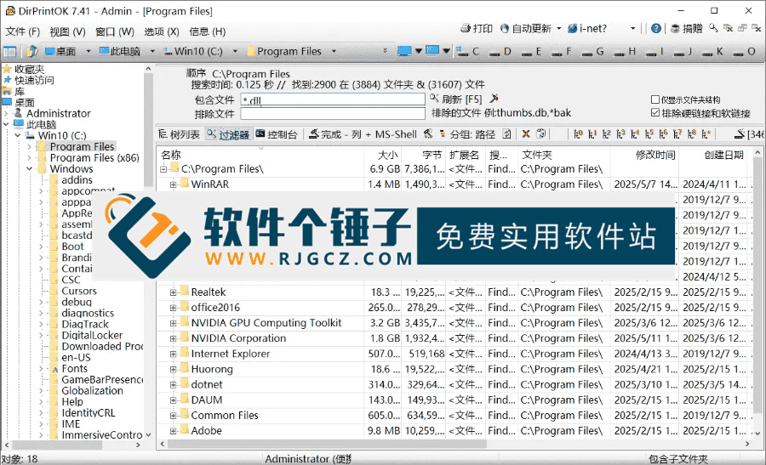Open the i-net? dropdown arrow
The height and width of the screenshot is (465, 766).
click(632, 28)
